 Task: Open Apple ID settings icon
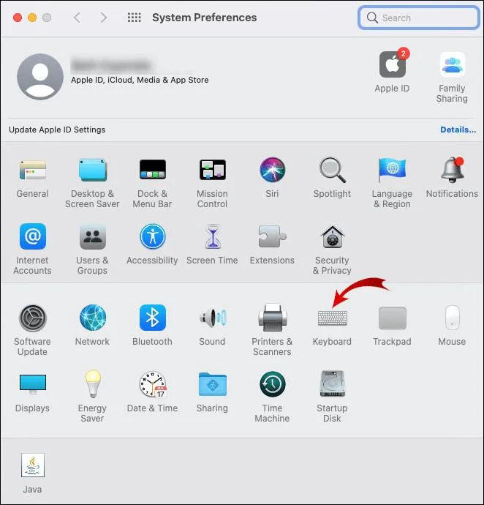(393, 64)
